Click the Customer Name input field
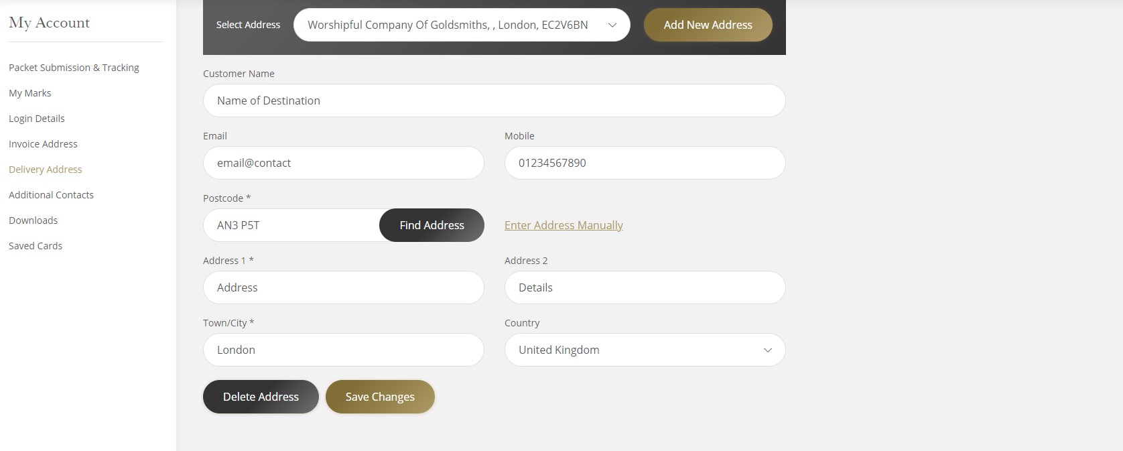Viewport: 1123px width, 451px height. [494, 101]
